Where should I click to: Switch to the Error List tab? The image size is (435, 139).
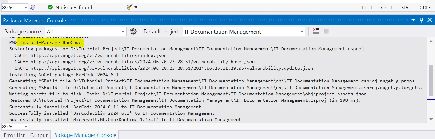tap(14, 135)
